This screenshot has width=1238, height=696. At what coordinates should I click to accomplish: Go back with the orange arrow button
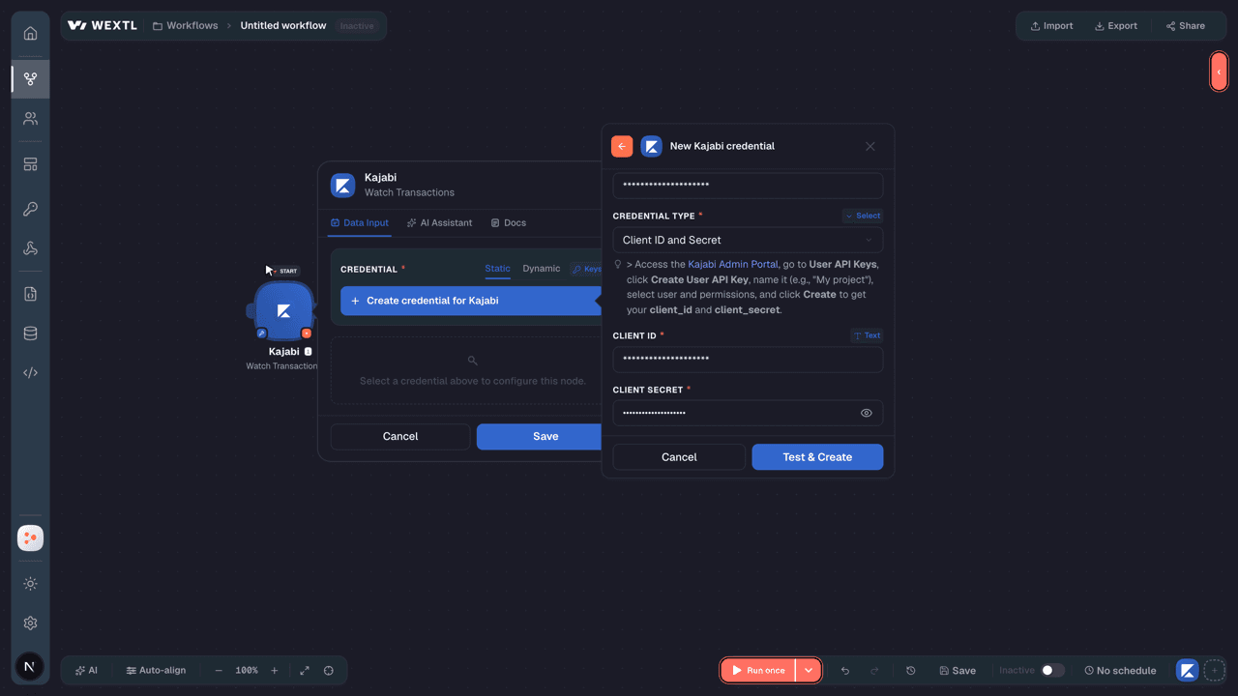coord(622,146)
